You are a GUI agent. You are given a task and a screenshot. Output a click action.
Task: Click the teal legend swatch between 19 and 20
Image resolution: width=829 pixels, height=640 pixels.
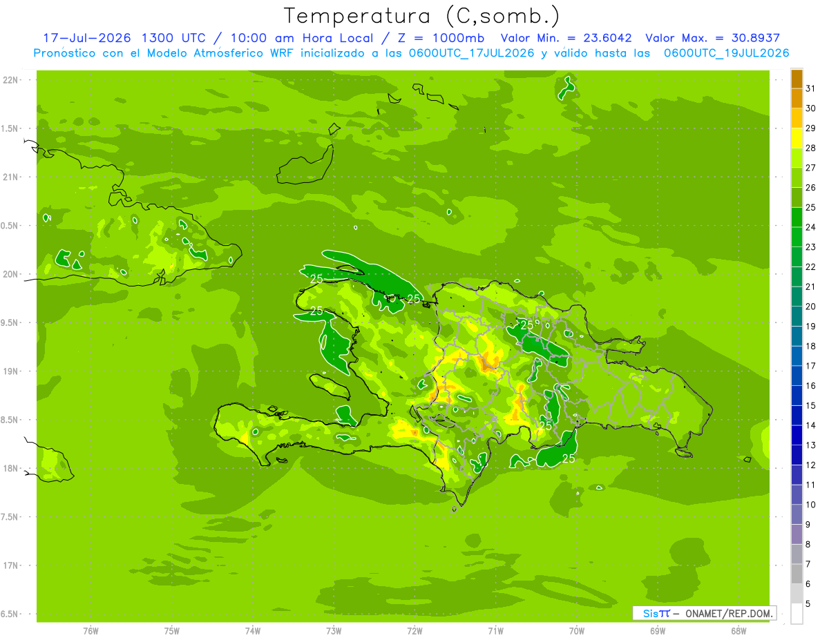[797, 316]
